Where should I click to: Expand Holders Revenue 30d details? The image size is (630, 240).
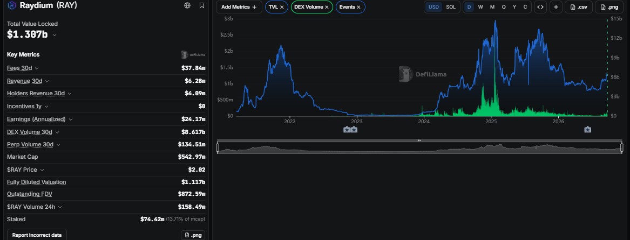[x=69, y=93]
